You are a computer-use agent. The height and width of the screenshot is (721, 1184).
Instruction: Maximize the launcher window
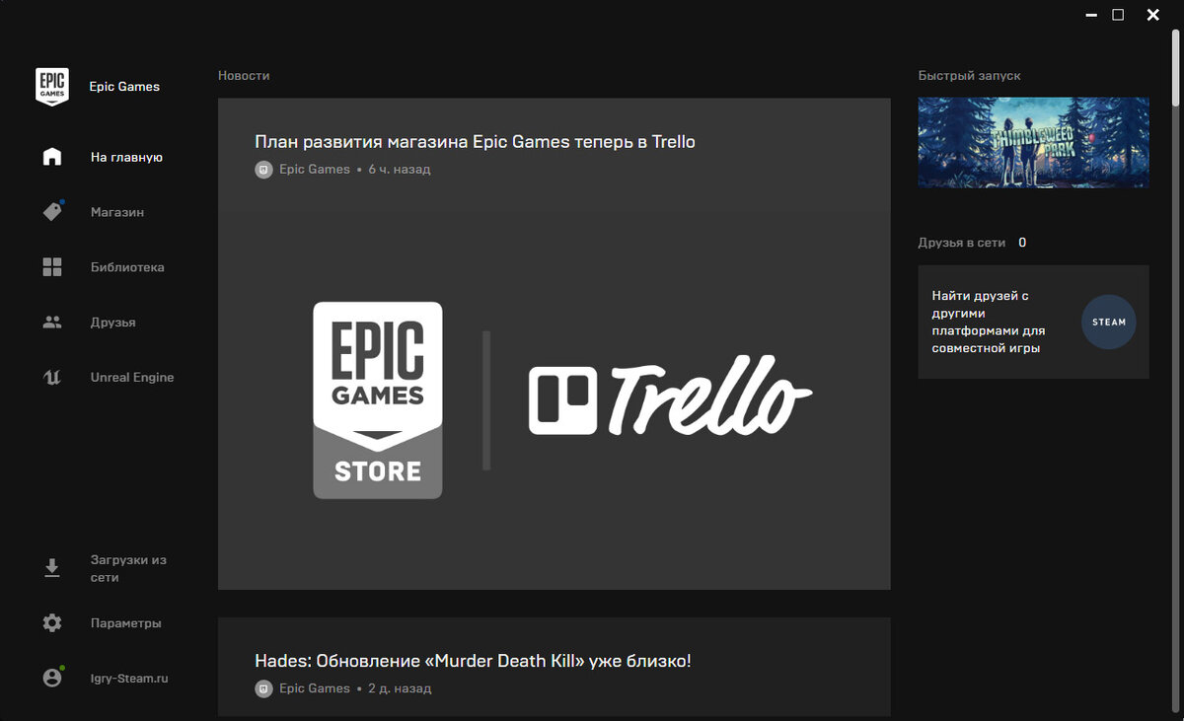1118,15
